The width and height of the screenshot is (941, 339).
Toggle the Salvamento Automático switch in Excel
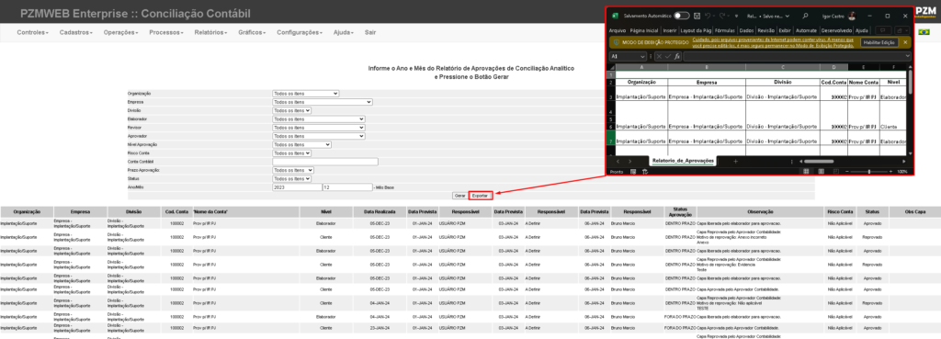(681, 16)
